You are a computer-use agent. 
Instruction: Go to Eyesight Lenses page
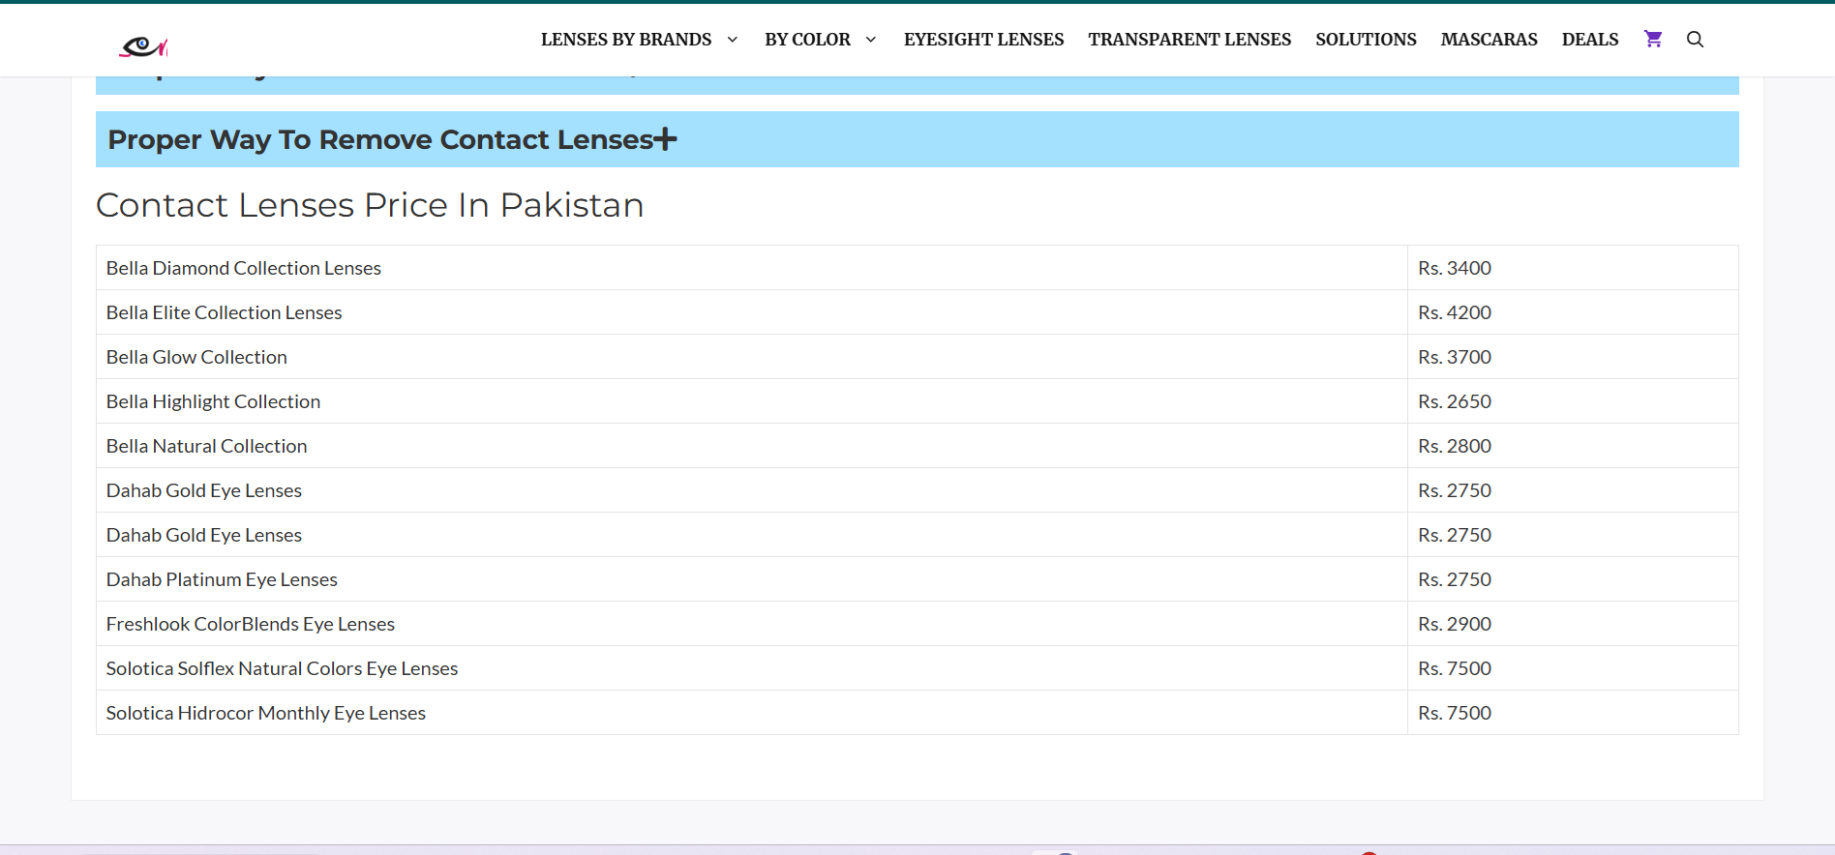(983, 40)
